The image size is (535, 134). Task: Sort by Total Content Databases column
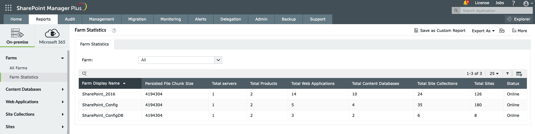pyautogui.click(x=376, y=84)
